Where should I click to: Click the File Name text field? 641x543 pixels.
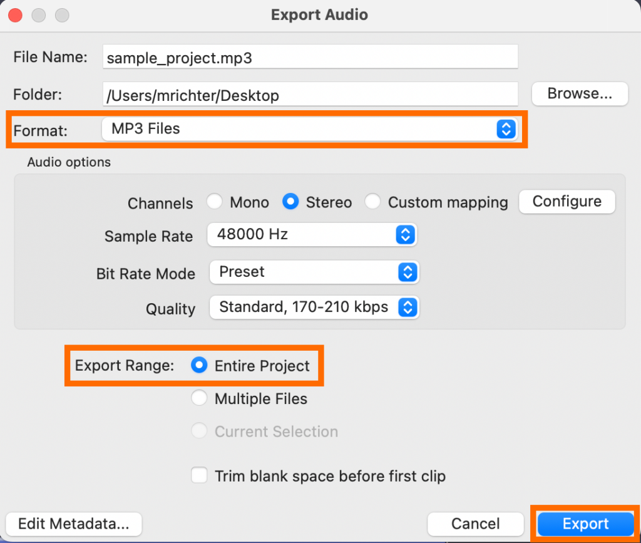(310, 58)
